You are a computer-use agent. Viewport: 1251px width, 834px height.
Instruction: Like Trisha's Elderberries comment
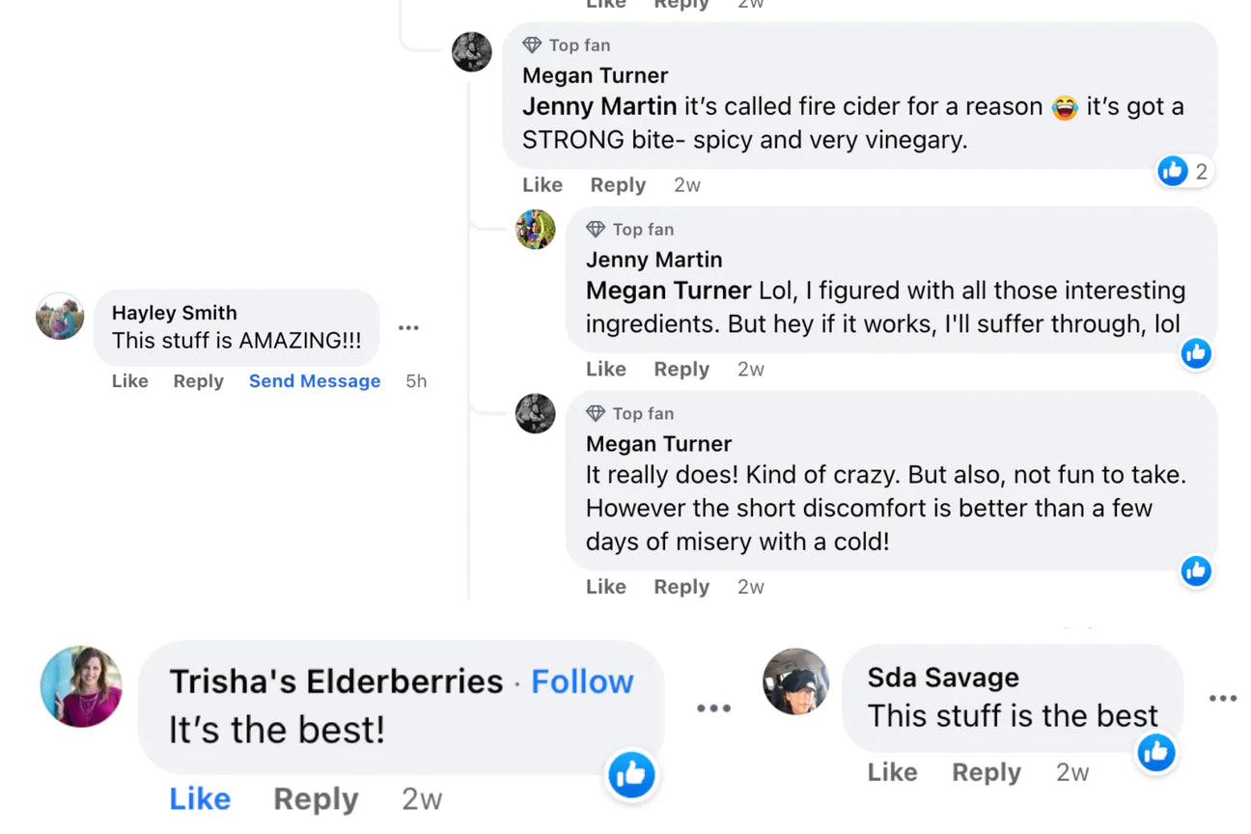(200, 798)
